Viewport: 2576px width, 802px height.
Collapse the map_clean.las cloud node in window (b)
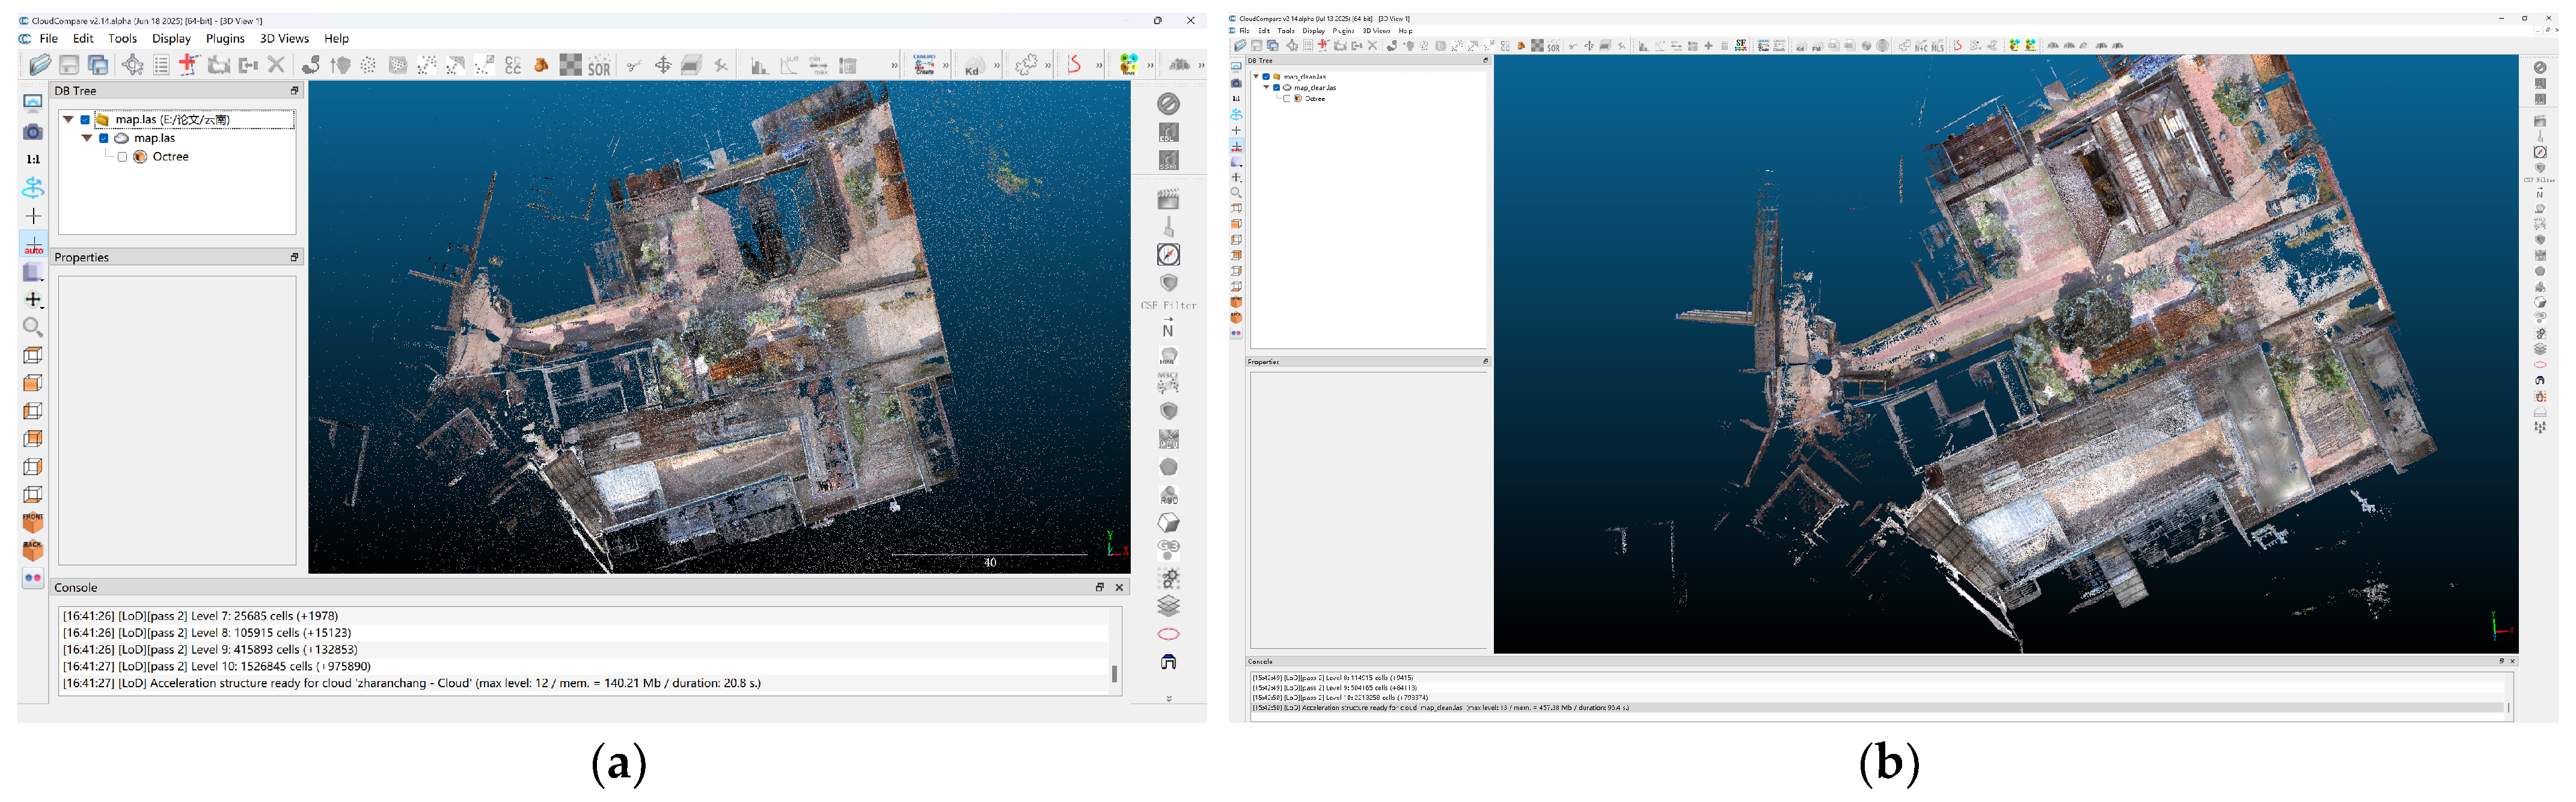[x=1266, y=88]
